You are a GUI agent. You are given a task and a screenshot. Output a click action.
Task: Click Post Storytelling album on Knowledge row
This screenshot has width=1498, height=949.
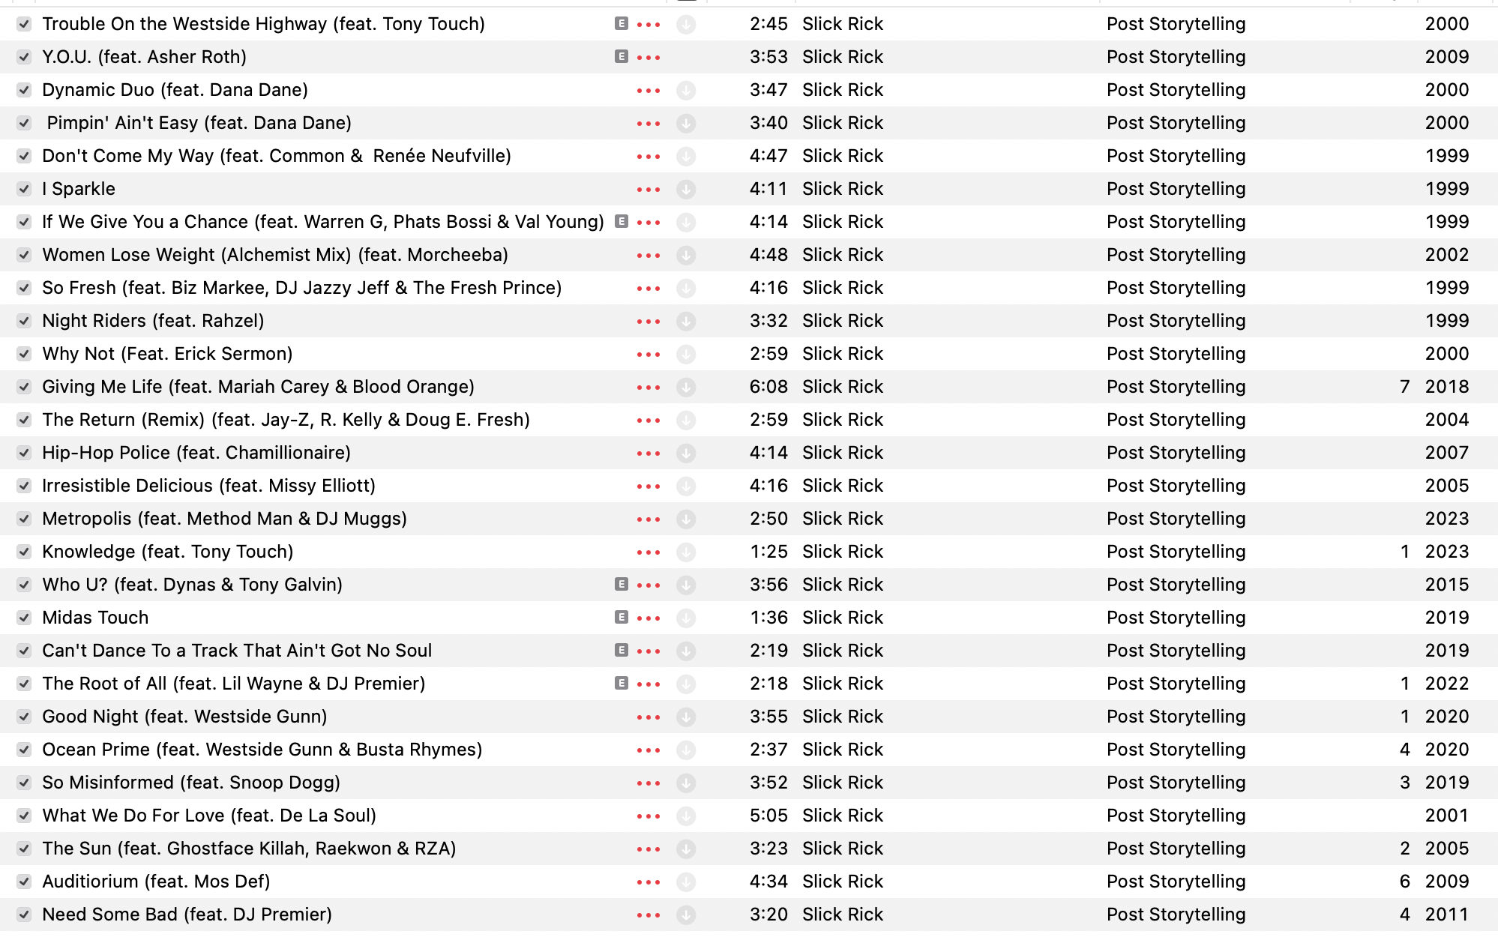(1176, 552)
